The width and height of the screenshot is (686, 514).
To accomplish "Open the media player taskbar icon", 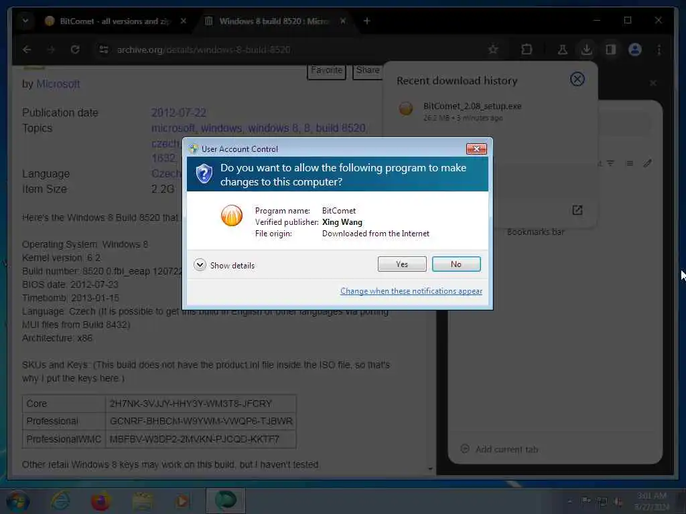I will 182,501.
